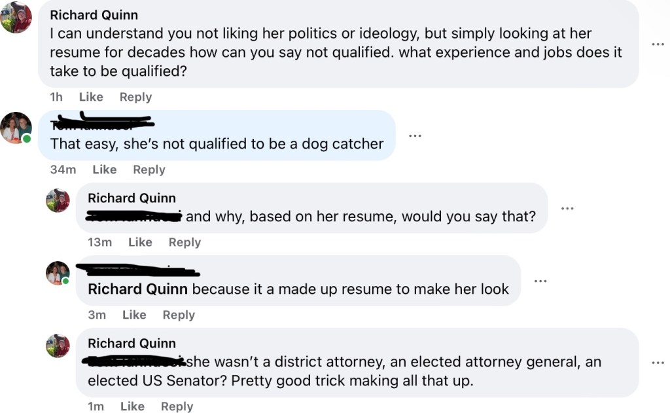
Task: Like the "dog catcher" comment from 34m ago
Action: (104, 170)
